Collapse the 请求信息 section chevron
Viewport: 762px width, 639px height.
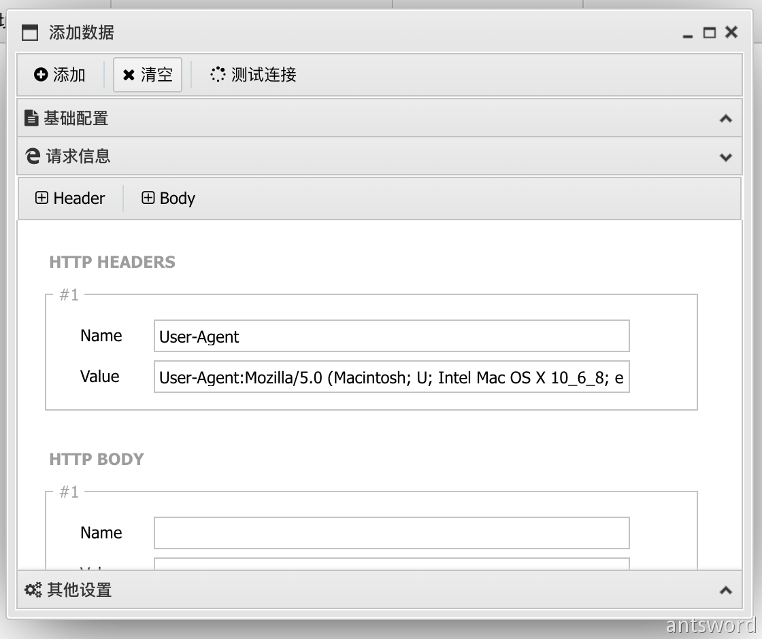pos(726,157)
